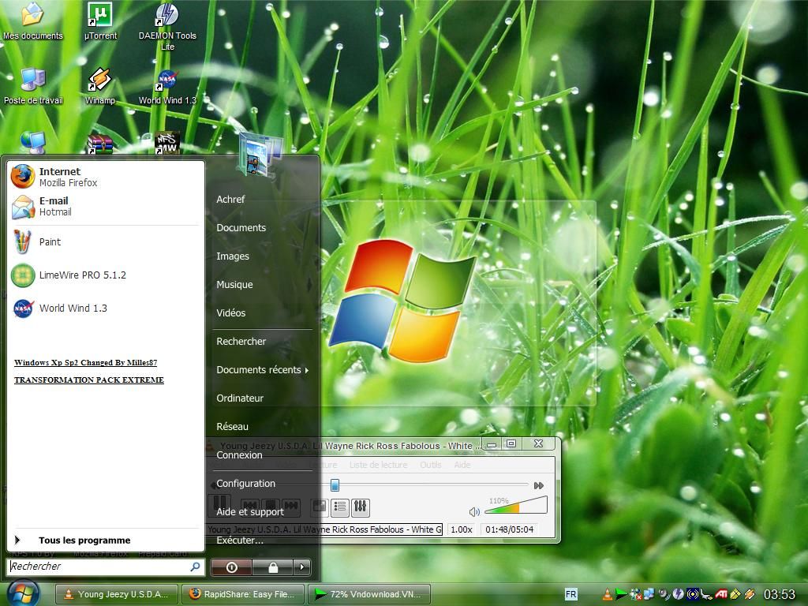Click the DAEMON Tools lightning tray icon
Screen dimensions: 808x606
coord(678,594)
